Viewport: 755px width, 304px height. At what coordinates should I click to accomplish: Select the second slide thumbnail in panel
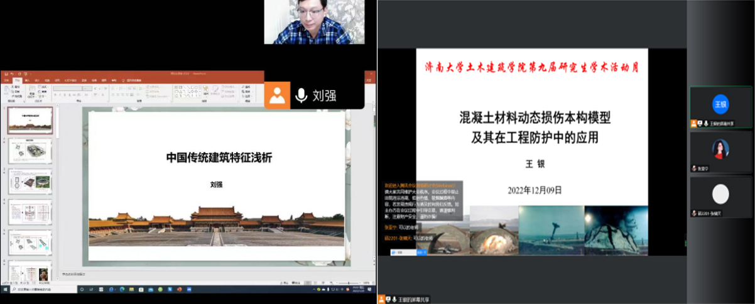tap(30, 151)
